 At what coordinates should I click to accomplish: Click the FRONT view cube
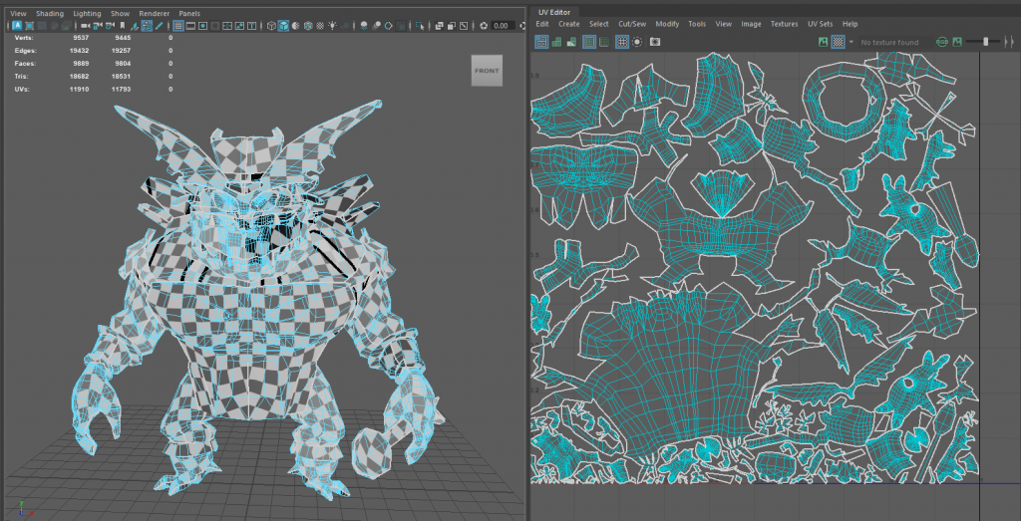[x=487, y=71]
